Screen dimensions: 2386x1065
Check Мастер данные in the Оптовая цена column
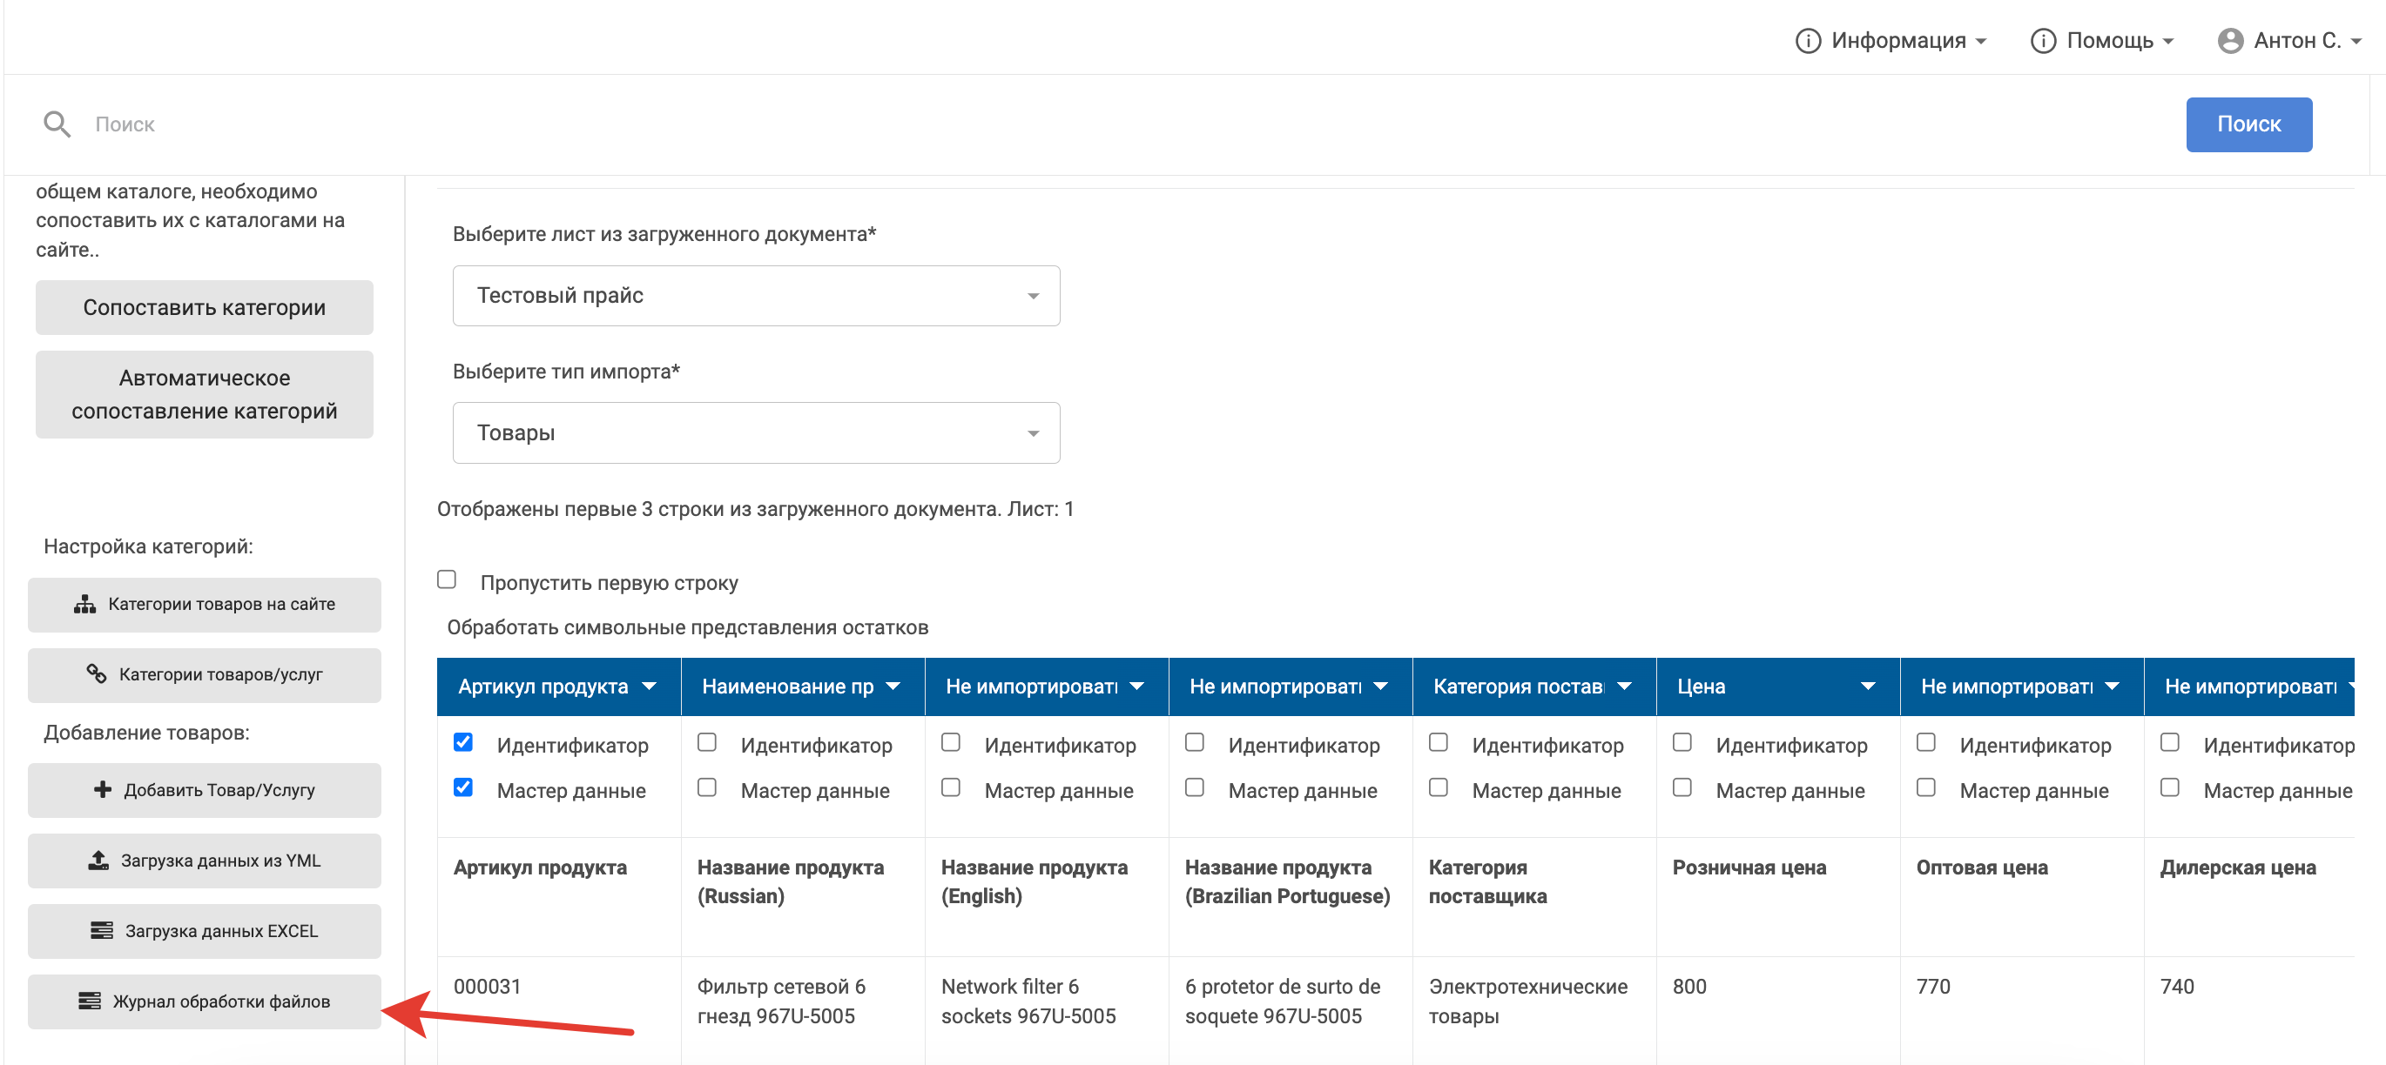tap(1925, 787)
